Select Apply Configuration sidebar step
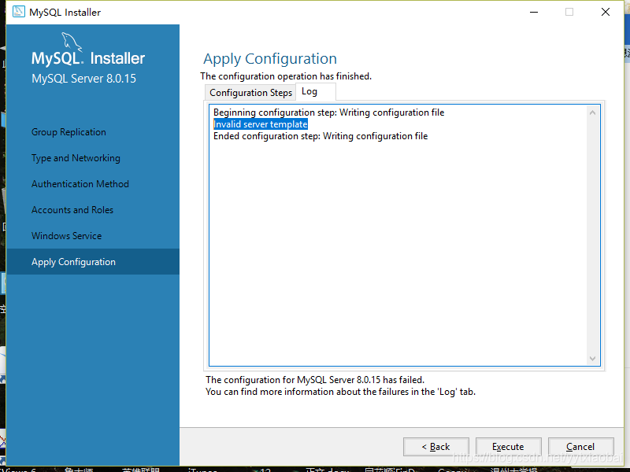 coord(93,262)
